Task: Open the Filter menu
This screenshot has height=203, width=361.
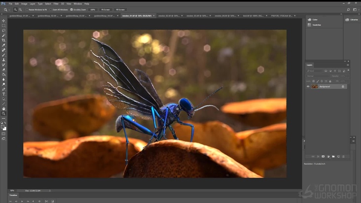Action: pos(56,3)
